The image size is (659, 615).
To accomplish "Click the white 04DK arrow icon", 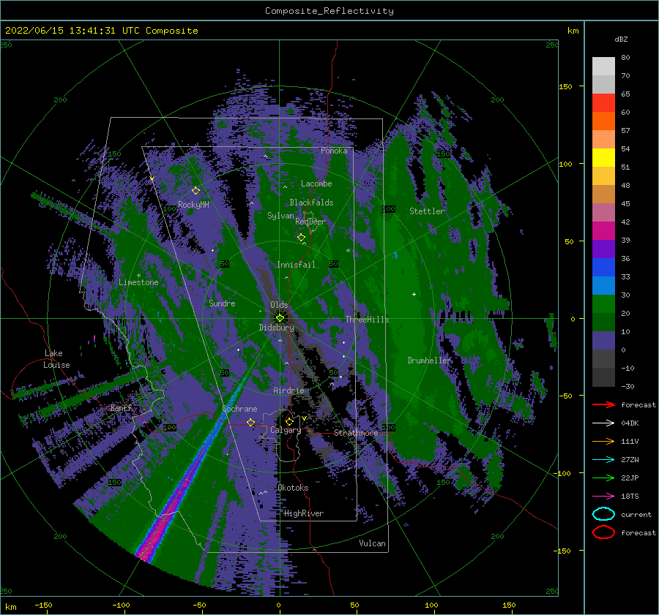I will 603,423.
